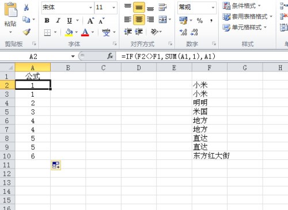Click the fx insert function button
Screen dimensions: 288x210
coord(110,56)
